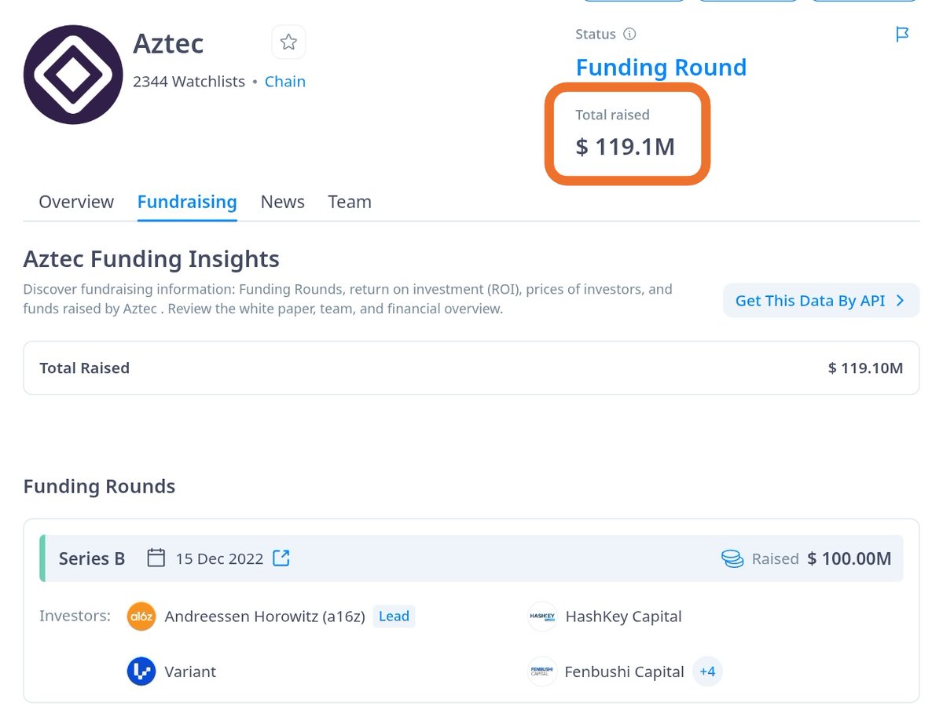Add Aztec to watchlist via star icon

click(x=288, y=42)
